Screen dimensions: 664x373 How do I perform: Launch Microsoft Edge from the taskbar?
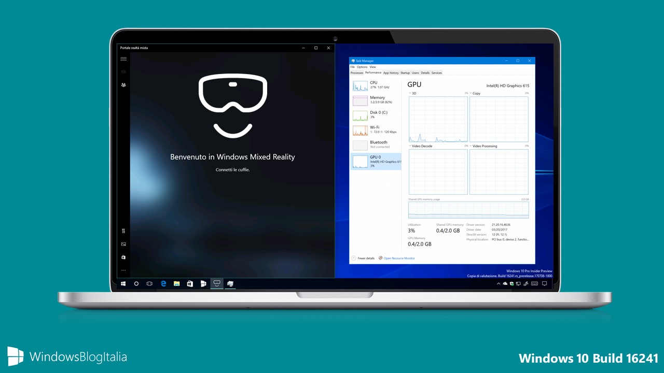[x=163, y=284]
